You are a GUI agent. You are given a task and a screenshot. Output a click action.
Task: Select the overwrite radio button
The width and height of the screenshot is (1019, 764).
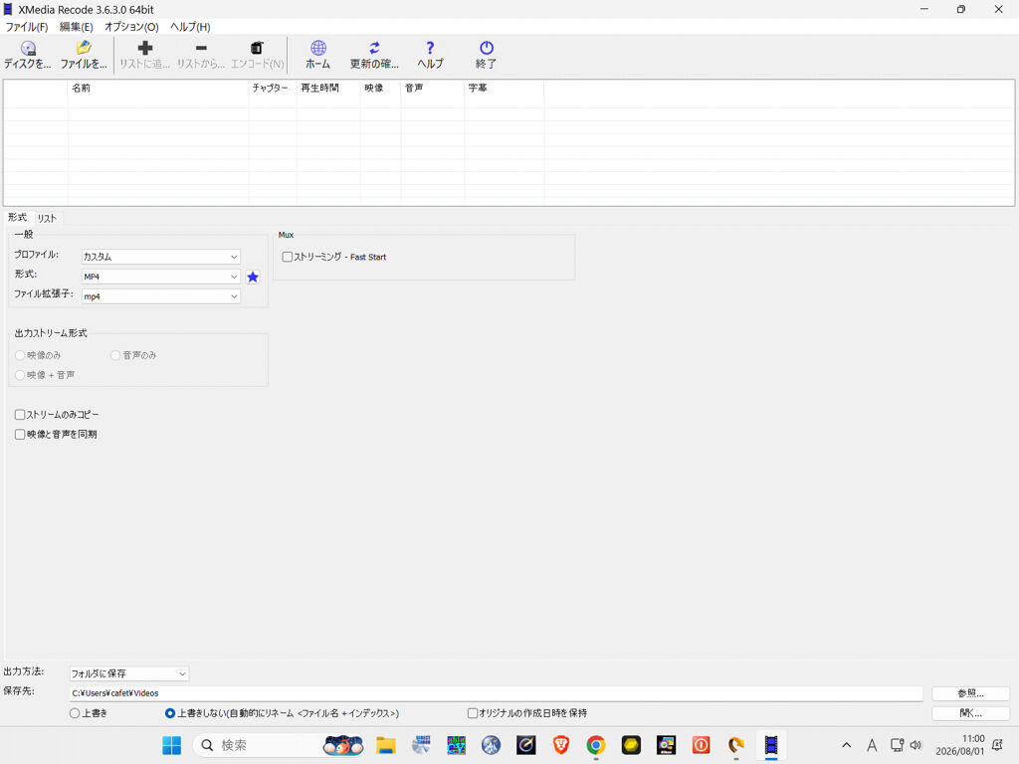pyautogui.click(x=75, y=713)
